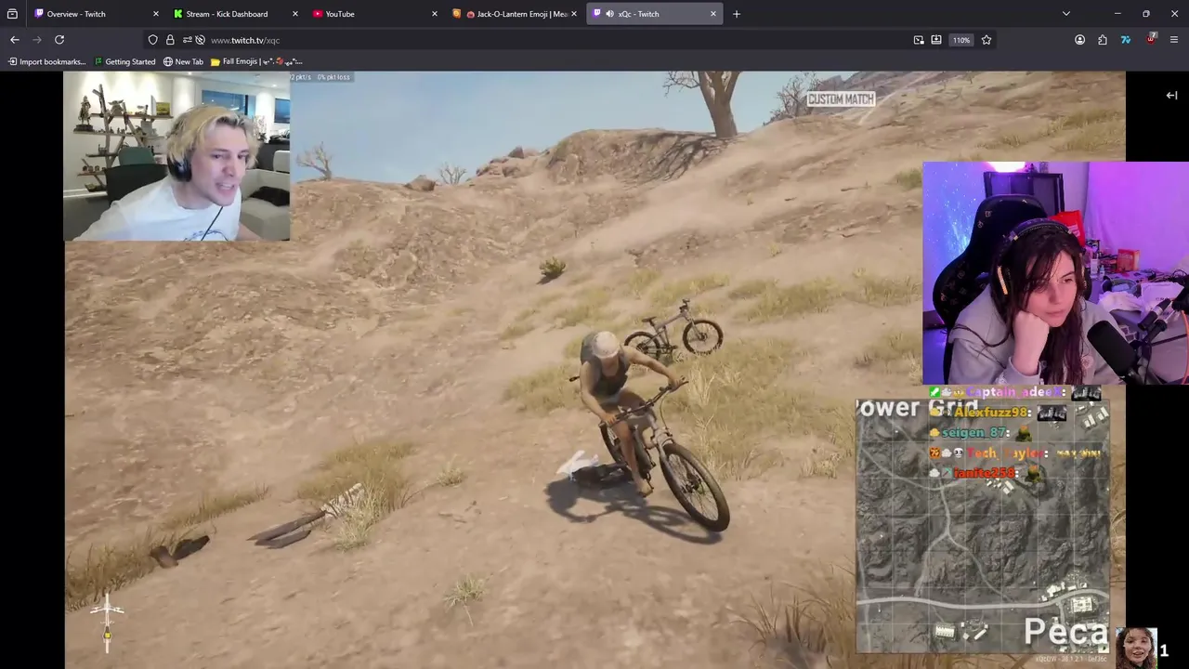Open a new browser tab with plus button
This screenshot has width=1189, height=669.
pos(737,14)
